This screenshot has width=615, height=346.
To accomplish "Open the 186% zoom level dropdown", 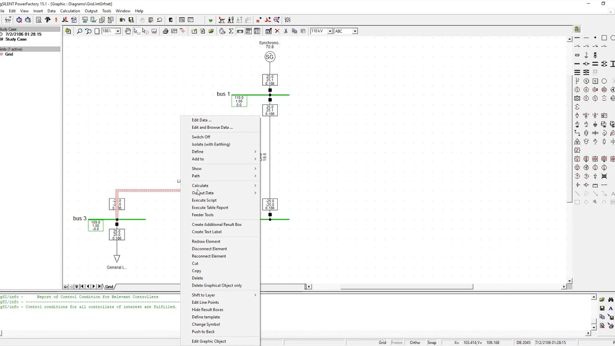I will 117,31.
